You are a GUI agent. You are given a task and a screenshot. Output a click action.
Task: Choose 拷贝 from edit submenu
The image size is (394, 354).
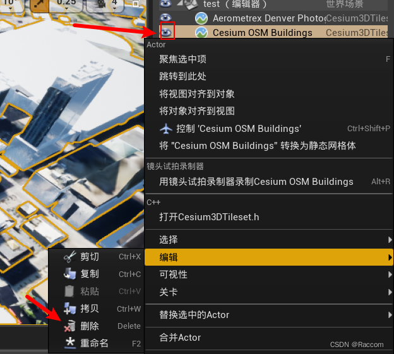pyautogui.click(x=96, y=309)
